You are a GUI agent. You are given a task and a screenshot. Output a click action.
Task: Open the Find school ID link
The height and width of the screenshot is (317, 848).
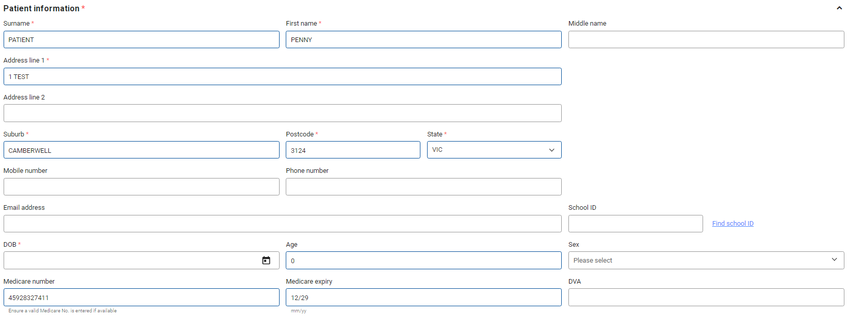pos(732,224)
